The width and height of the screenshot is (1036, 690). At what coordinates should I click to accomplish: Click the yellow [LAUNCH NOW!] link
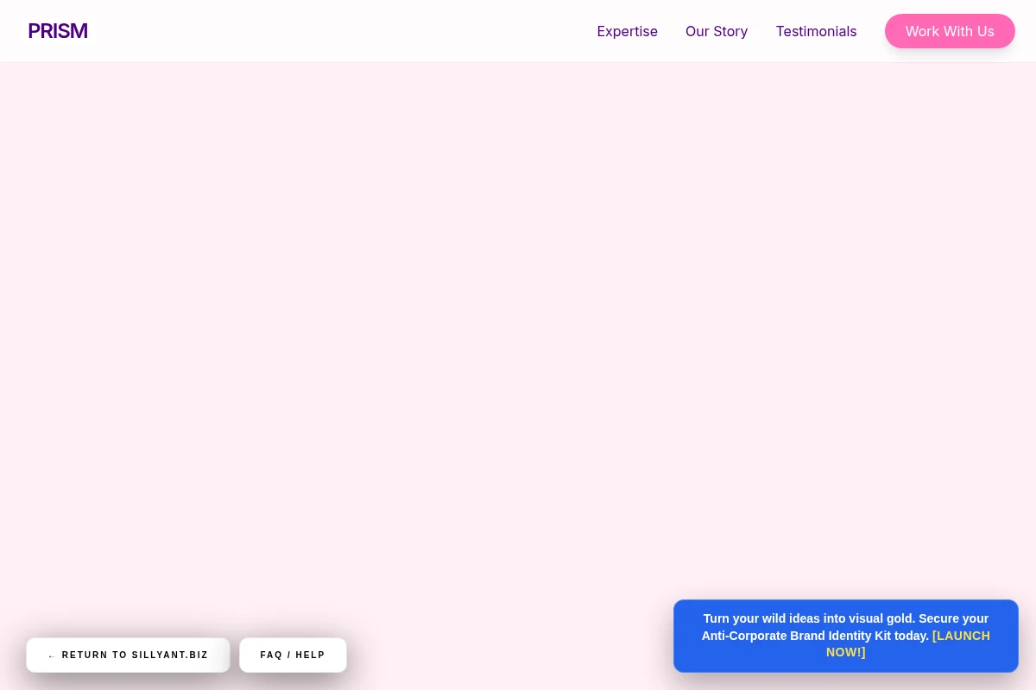click(907, 643)
